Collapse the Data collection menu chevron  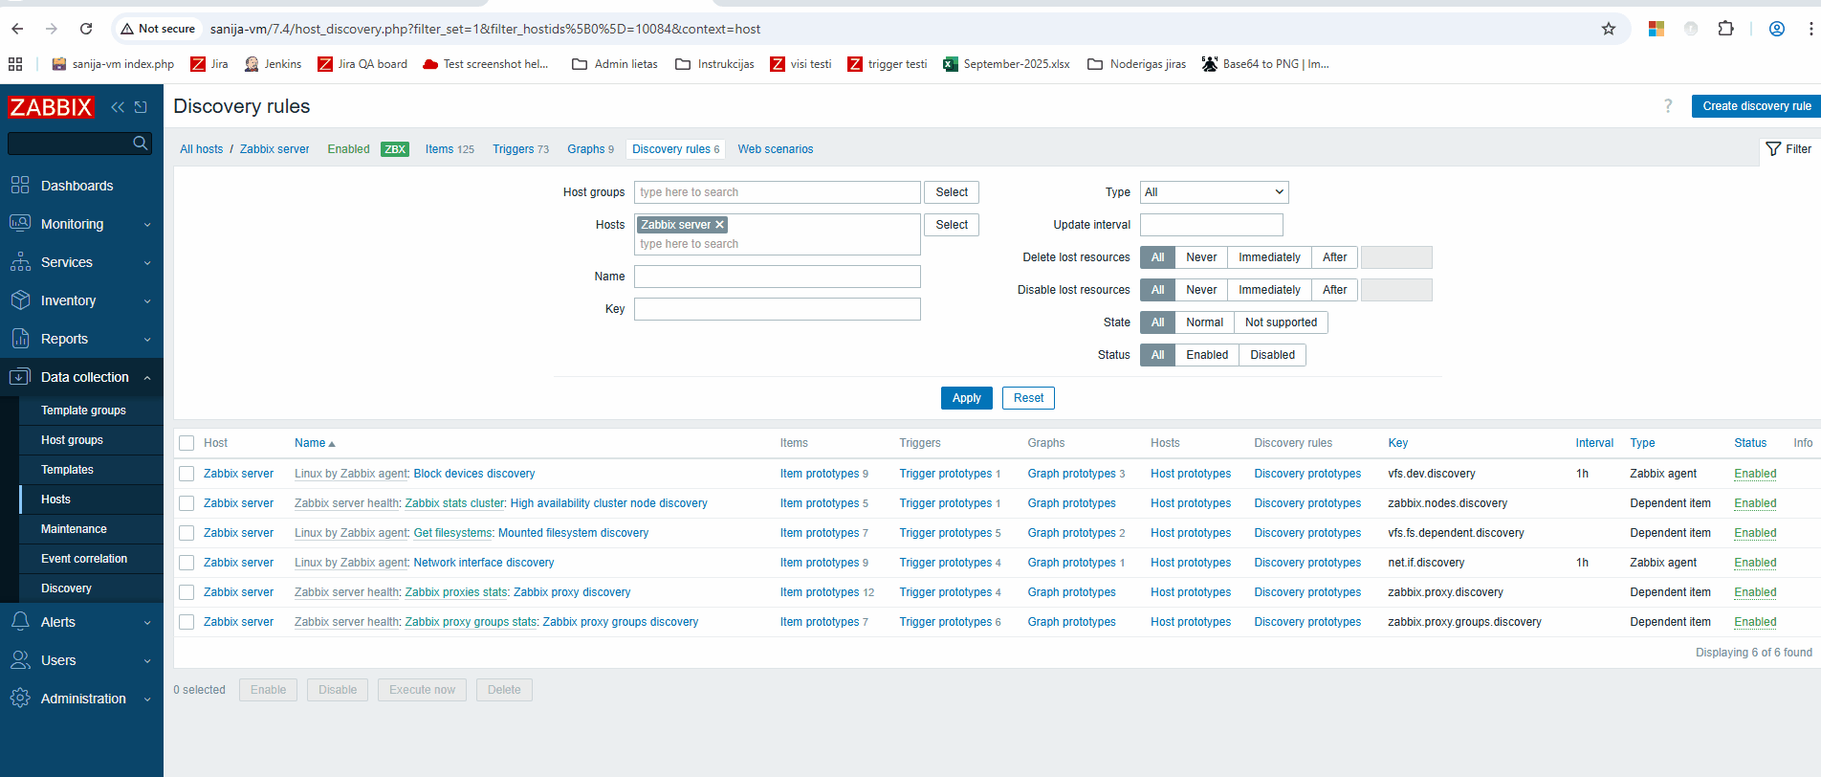(x=147, y=378)
